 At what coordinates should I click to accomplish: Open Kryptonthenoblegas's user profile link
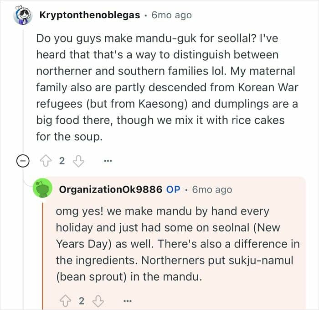coord(90,15)
